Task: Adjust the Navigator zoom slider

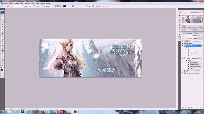Action: click(x=195, y=27)
